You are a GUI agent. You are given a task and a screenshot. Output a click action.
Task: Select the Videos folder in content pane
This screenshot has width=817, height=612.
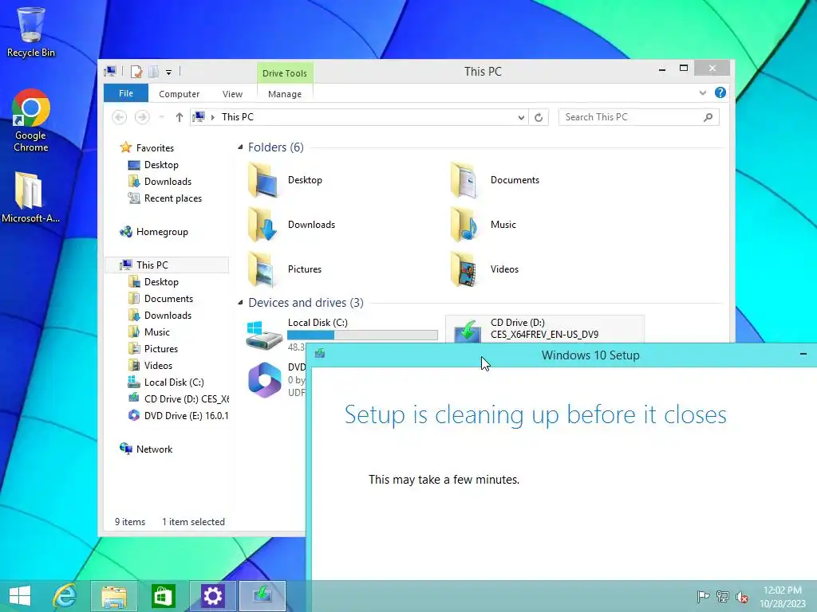point(484,269)
